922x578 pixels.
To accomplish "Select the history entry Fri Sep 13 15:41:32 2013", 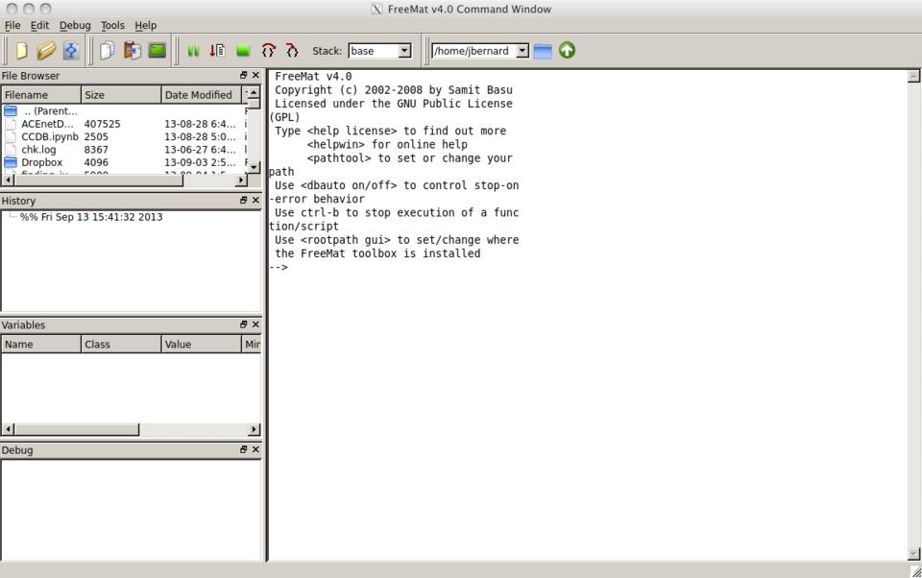I will (x=91, y=217).
